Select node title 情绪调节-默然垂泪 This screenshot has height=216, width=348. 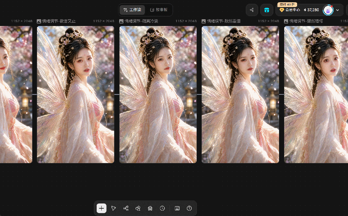pyautogui.click(x=224, y=21)
